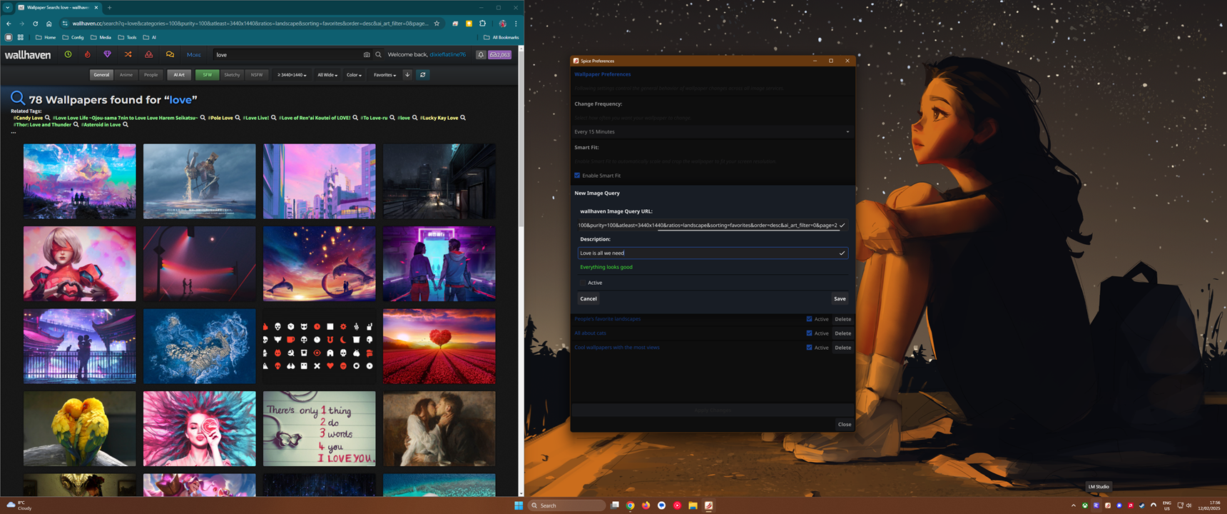Open the Media bookmarks folder
Image resolution: width=1227 pixels, height=514 pixels.
[x=101, y=37]
